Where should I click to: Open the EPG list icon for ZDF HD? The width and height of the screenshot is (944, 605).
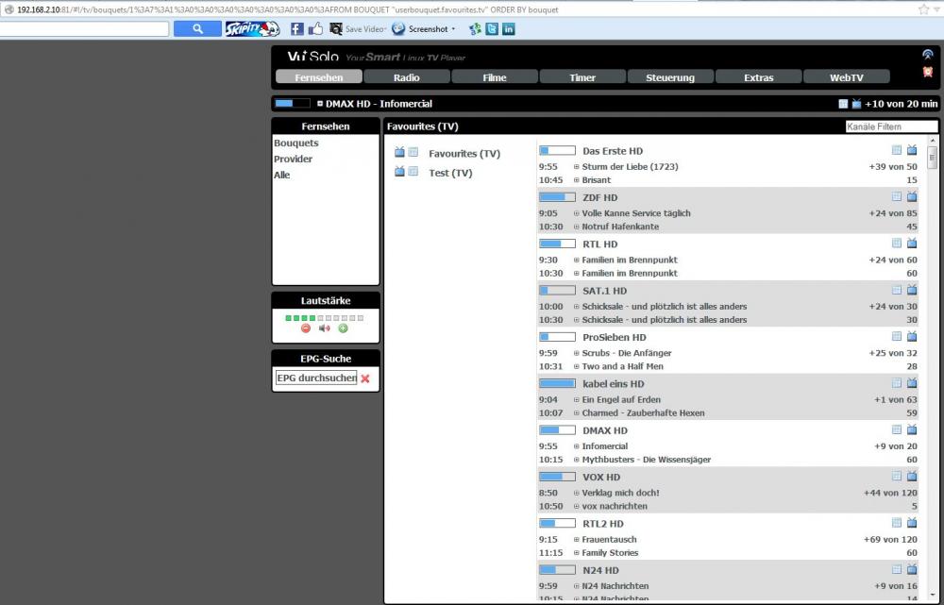coord(897,197)
